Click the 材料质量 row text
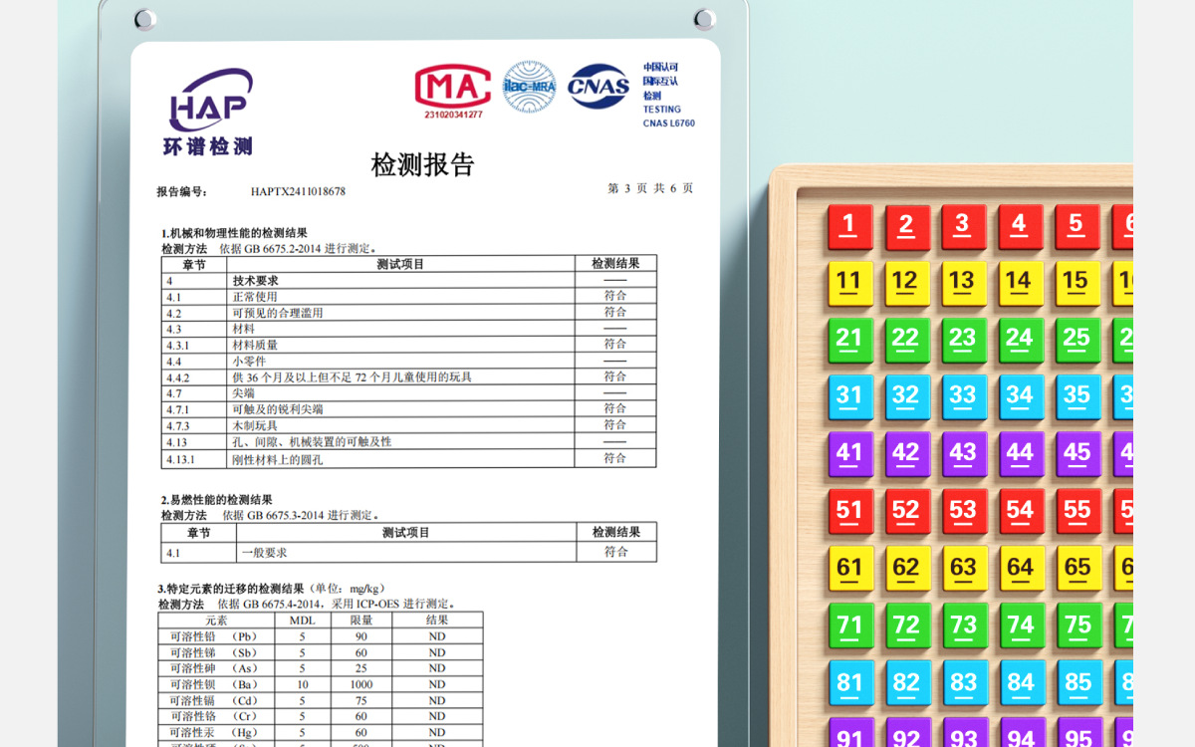1195x747 pixels. 255,345
